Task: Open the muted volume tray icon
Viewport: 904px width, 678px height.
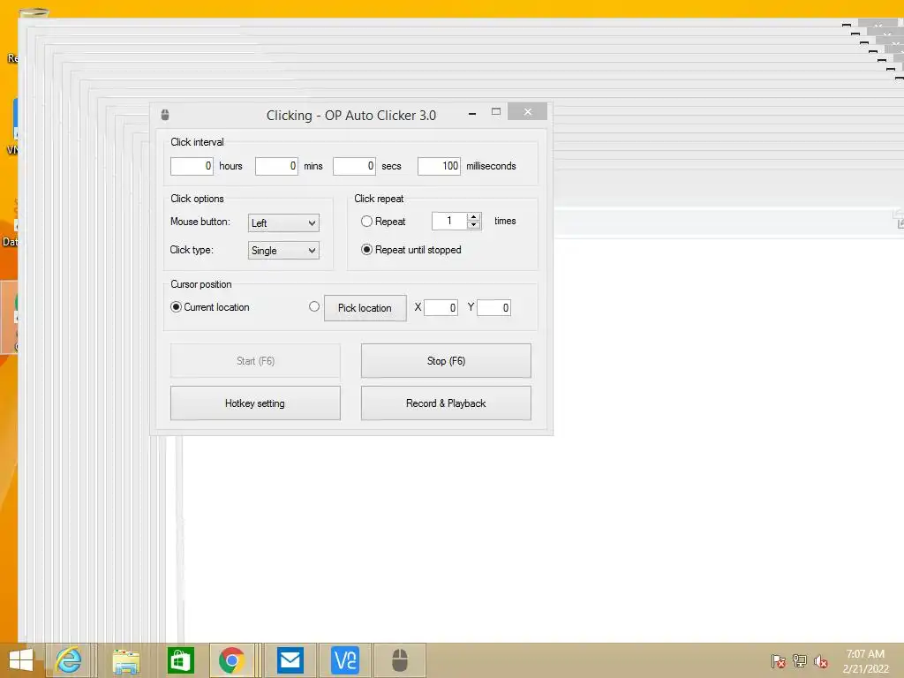Action: point(820,660)
